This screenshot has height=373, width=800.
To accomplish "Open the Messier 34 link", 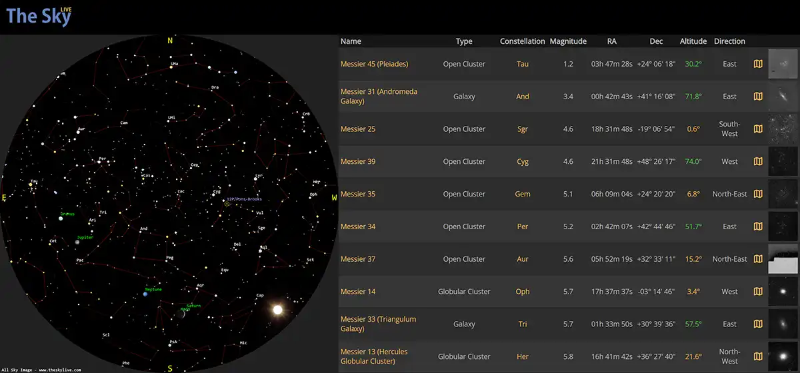I will 358,226.
